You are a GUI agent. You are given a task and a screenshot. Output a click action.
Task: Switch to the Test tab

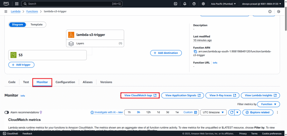26,82
